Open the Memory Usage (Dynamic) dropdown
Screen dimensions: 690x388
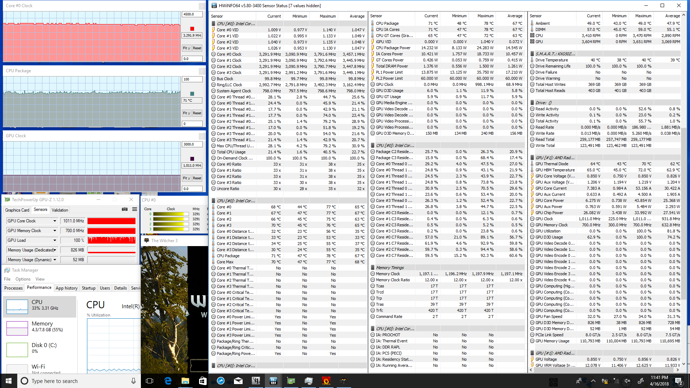55,260
